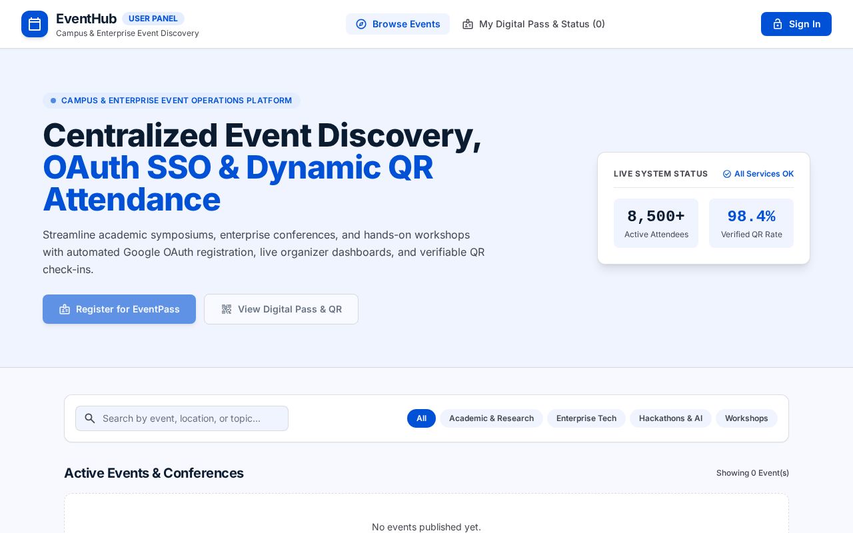Viewport: 853px width, 533px height.
Task: Click the magnifier icon in the search box
Action: click(x=90, y=418)
